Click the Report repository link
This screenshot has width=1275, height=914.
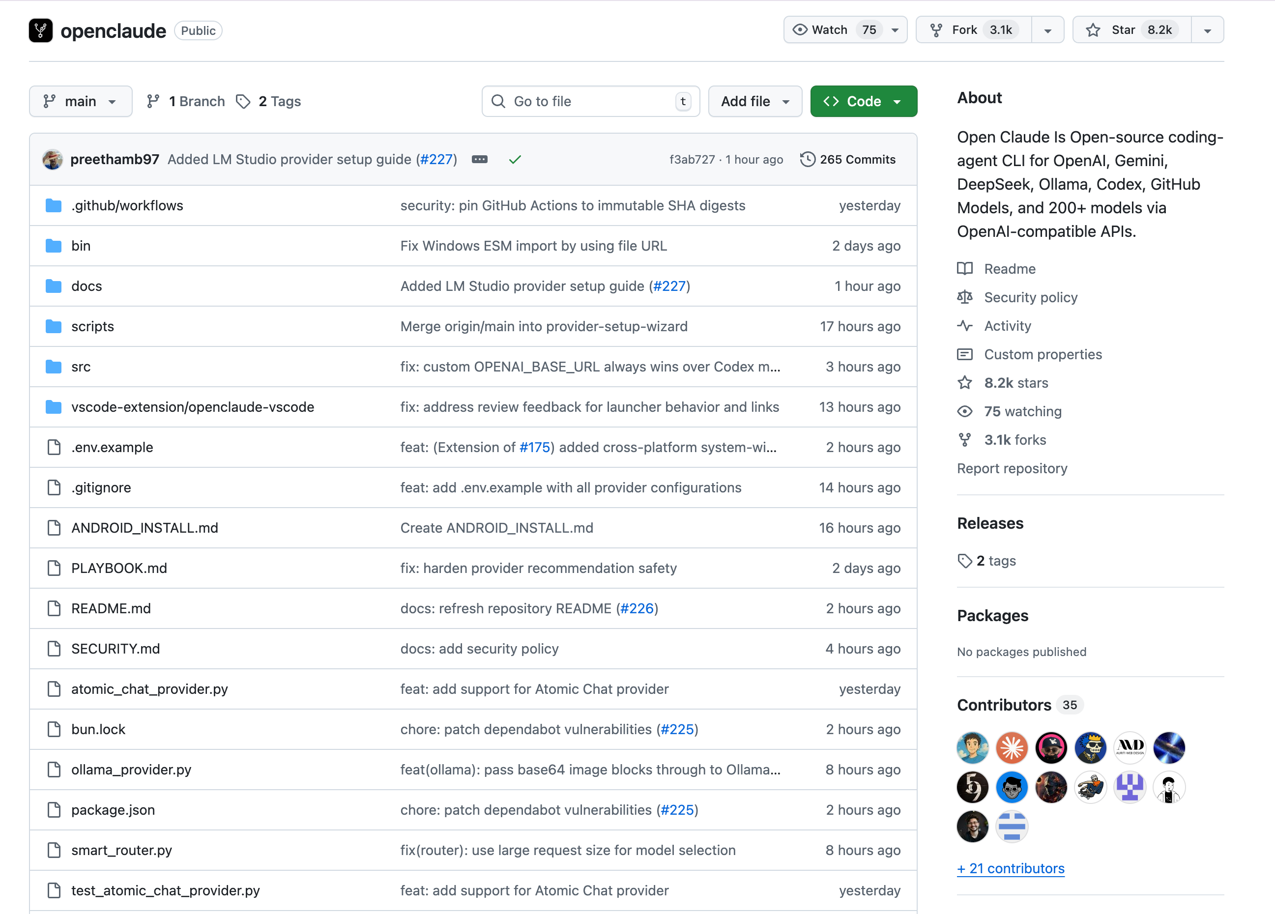(x=1012, y=468)
